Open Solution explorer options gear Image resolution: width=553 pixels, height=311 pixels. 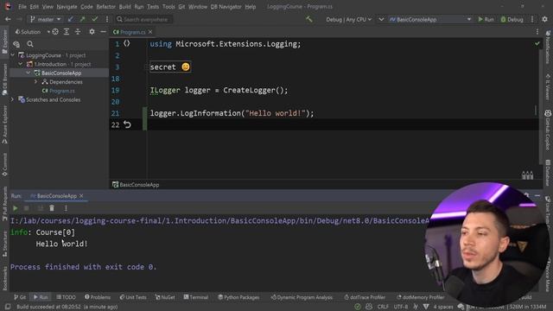coord(92,32)
